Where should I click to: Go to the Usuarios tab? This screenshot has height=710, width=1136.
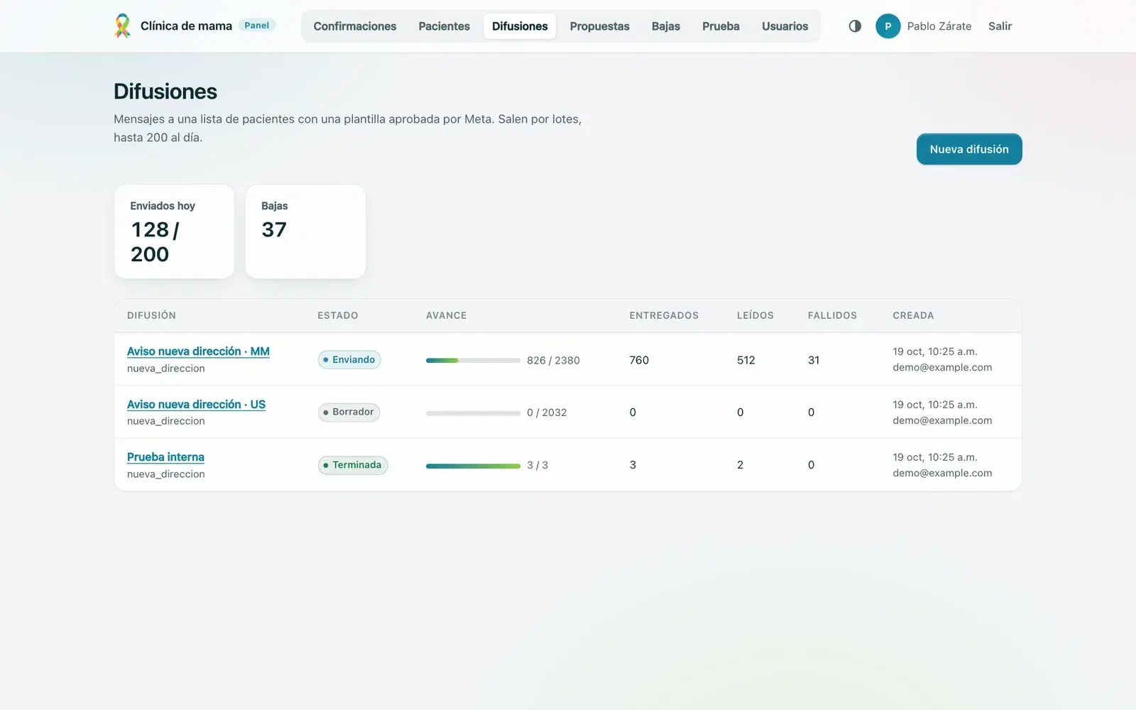point(785,26)
